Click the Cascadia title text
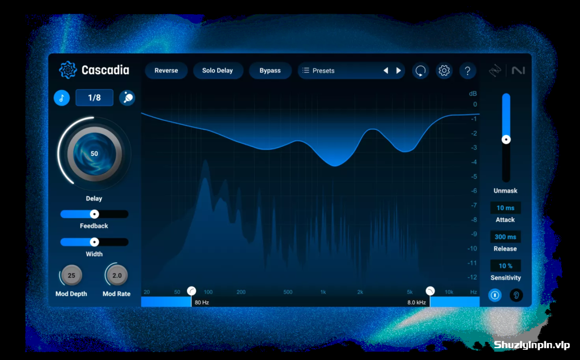Screen dimensions: 580x360 coord(105,70)
